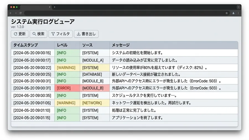Click message 新しいデータベース接続が確立されました。
Image resolution: width=249 pixels, height=140 pixels.
click(146, 74)
